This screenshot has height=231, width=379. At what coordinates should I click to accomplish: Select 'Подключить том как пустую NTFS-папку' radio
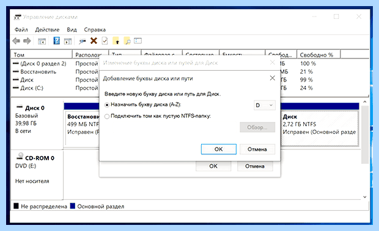pyautogui.click(x=107, y=116)
